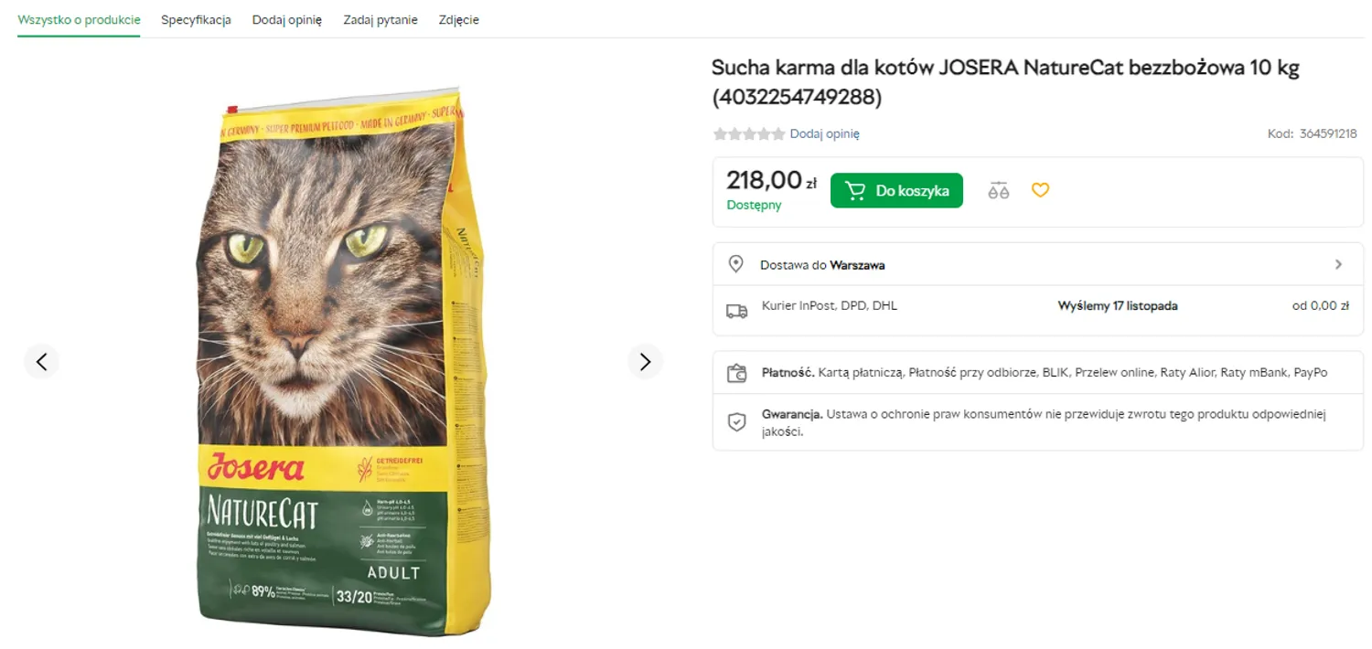Click the courier truck icon
This screenshot has height=649, width=1372.
point(736,311)
